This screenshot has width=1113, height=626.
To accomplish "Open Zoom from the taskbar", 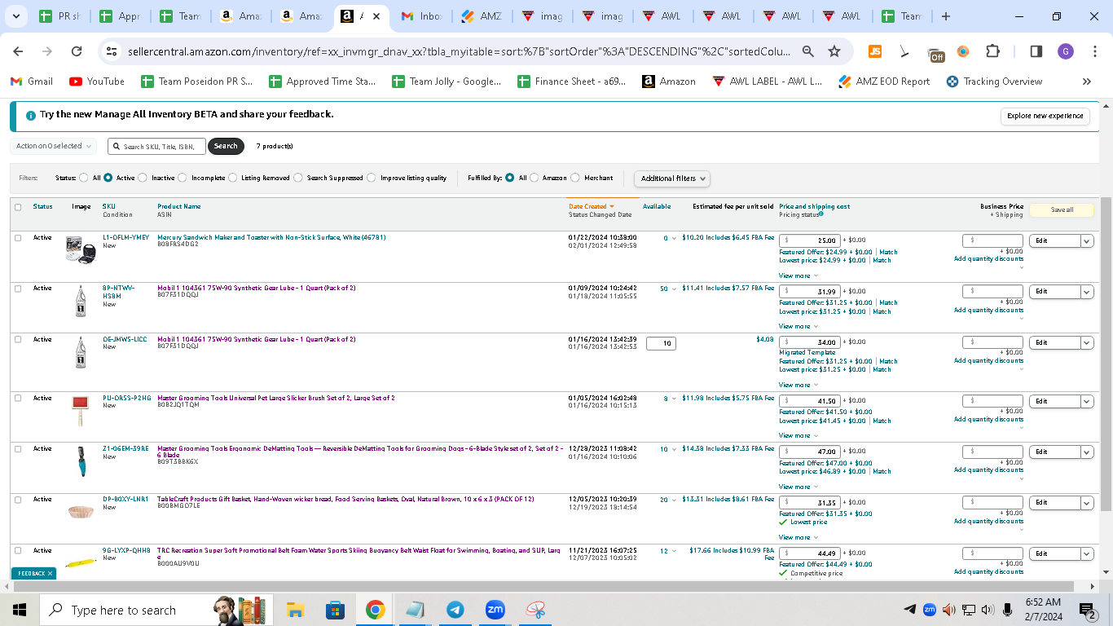I will pos(495,610).
